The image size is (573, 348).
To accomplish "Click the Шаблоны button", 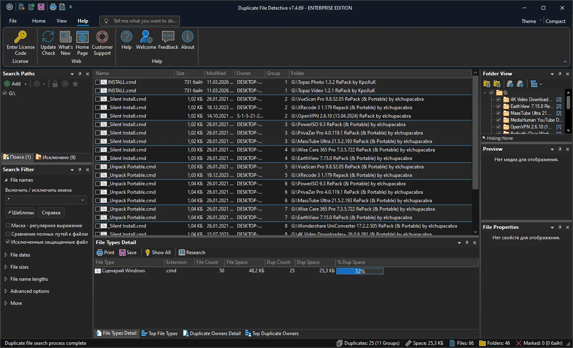I will coord(20,213).
